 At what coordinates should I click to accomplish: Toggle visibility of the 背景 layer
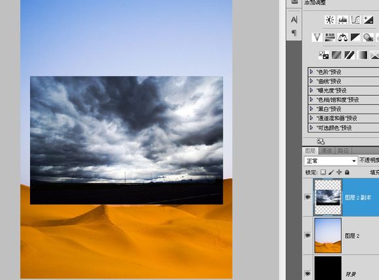pos(308,273)
